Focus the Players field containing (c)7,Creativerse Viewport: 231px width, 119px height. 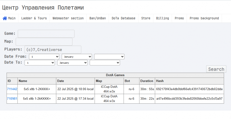53,50
